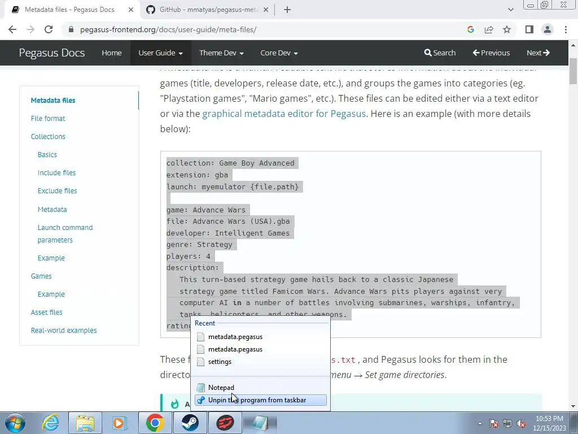The height and width of the screenshot is (434, 578).
Task: Show hidden tray icons arrow
Action: point(480,423)
